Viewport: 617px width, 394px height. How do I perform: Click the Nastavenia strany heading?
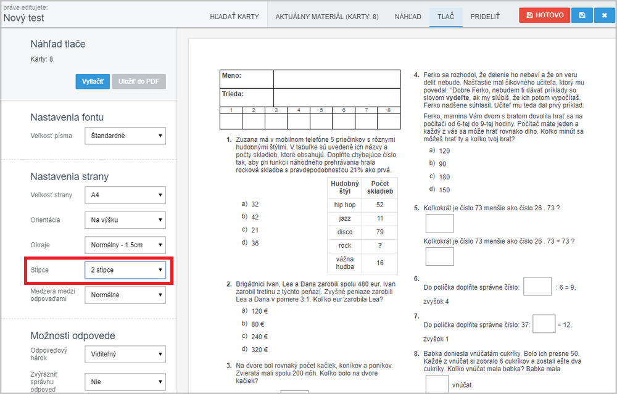pyautogui.click(x=70, y=176)
